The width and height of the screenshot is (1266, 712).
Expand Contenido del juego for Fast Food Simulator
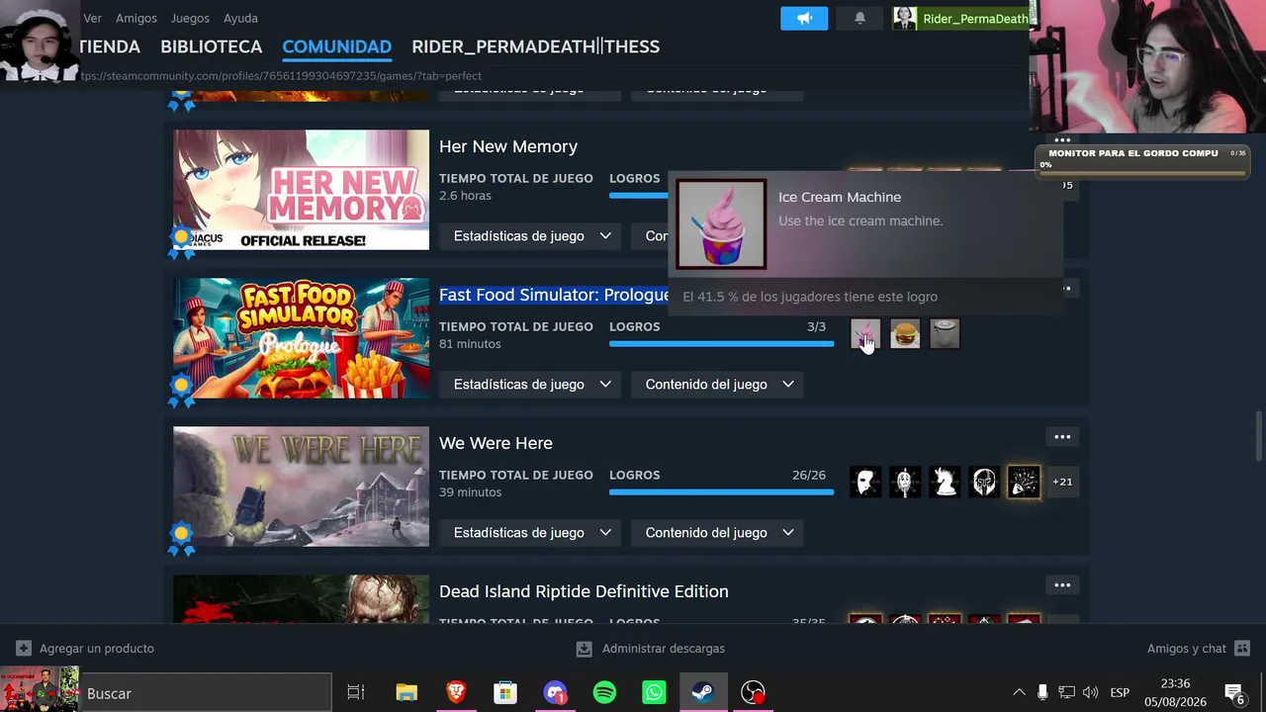point(717,385)
